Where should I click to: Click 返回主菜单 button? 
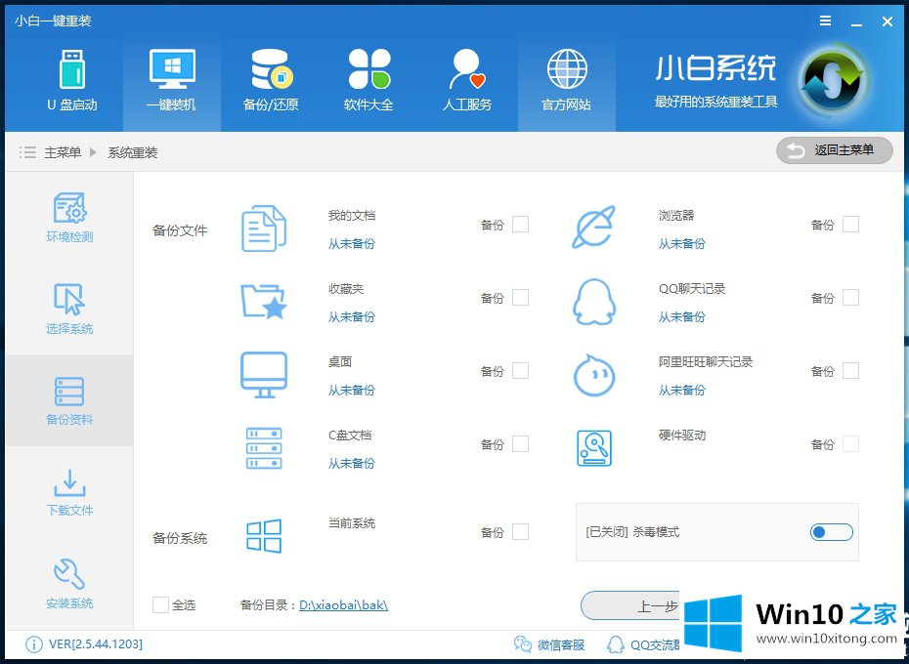[x=834, y=150]
